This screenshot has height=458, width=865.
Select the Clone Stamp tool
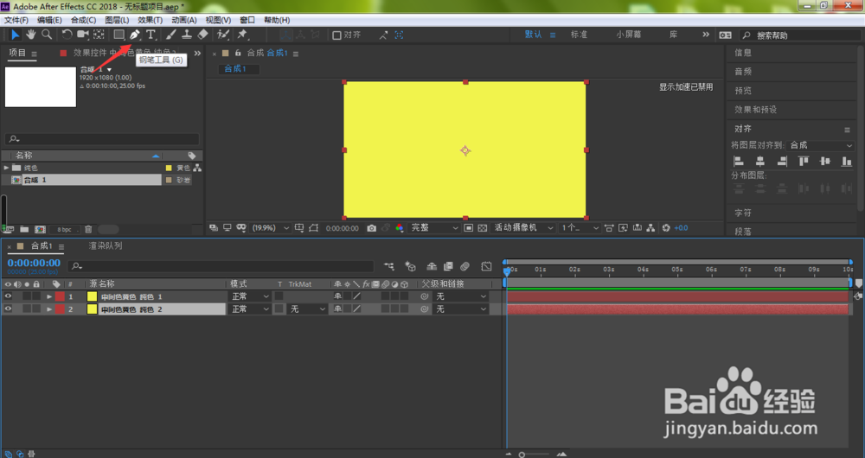tap(187, 35)
